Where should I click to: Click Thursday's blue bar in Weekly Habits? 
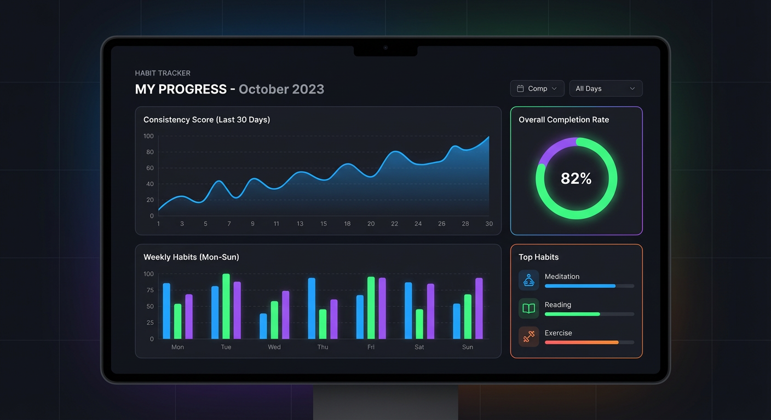click(312, 308)
